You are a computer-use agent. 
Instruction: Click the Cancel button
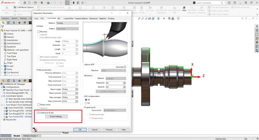coord(95,130)
